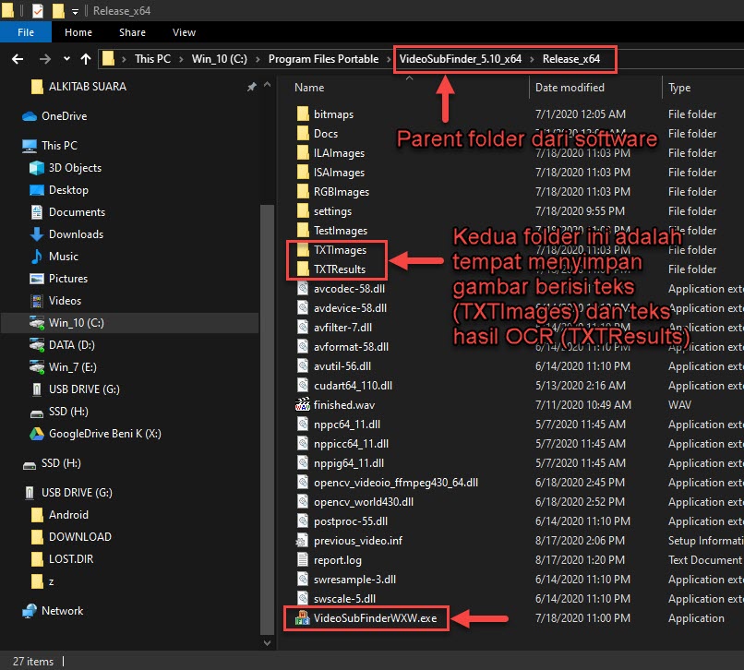
Task: Select Network icon in navigation pane
Action: tap(30, 611)
